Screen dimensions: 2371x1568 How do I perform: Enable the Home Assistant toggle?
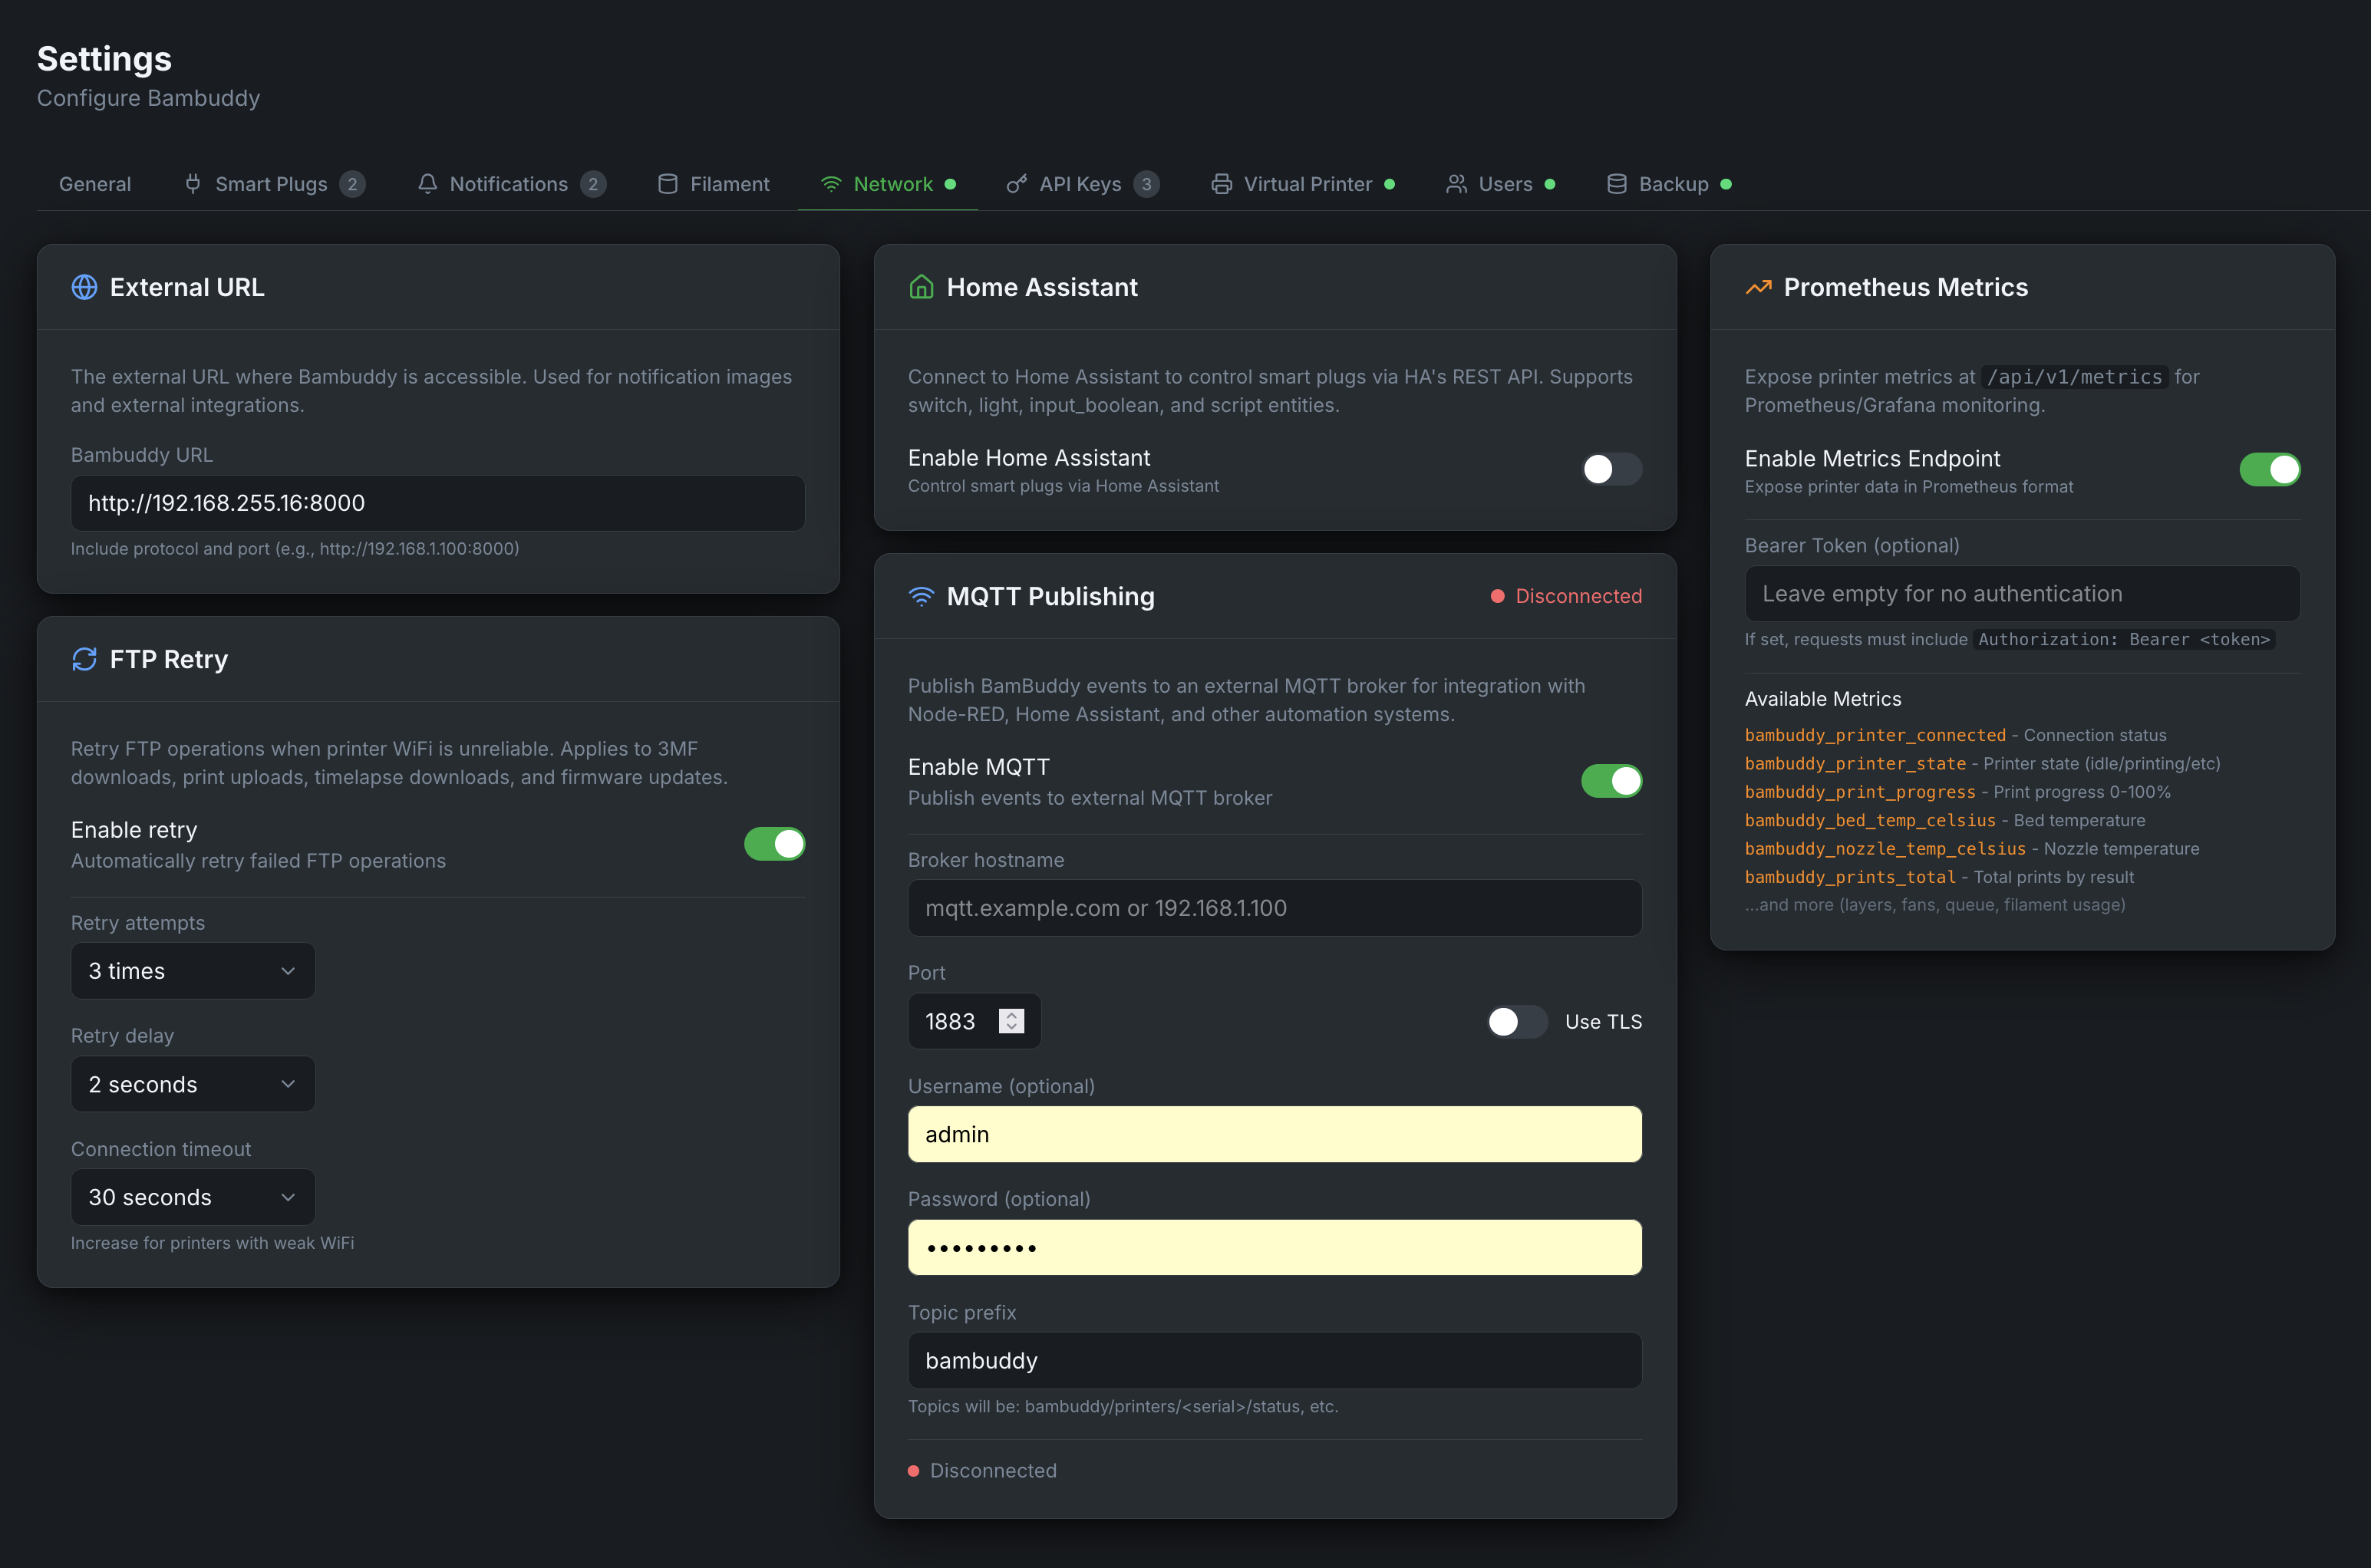[1611, 469]
